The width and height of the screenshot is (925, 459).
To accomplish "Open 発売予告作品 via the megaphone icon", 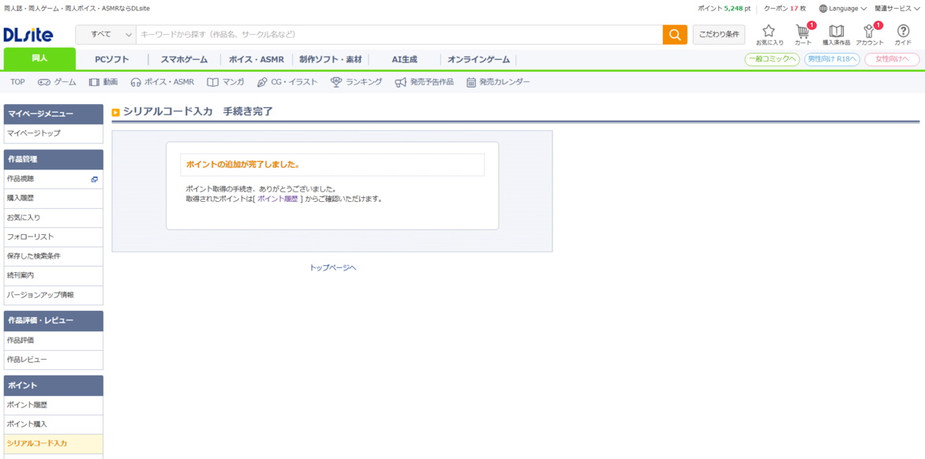I will click(x=401, y=81).
